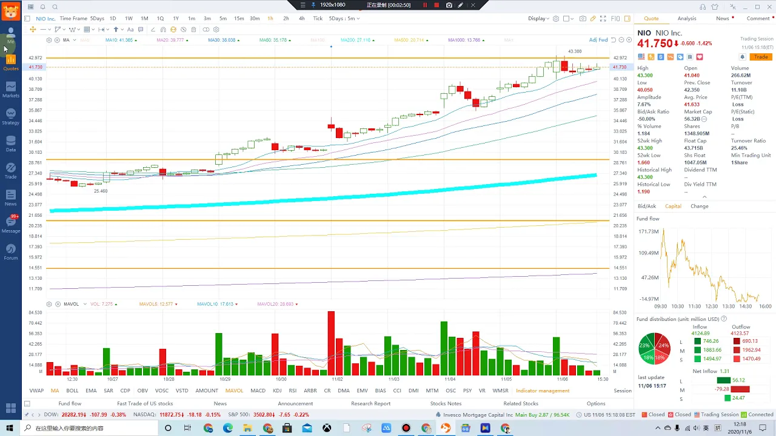Select the Change tab

pos(699,206)
